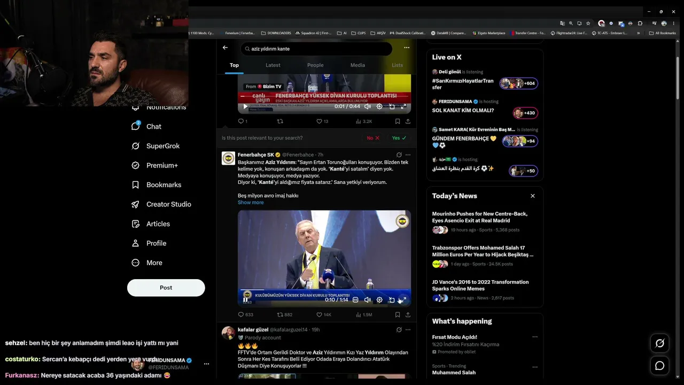
Task: Mute the Fenerbahçe SK video
Action: coord(368,300)
